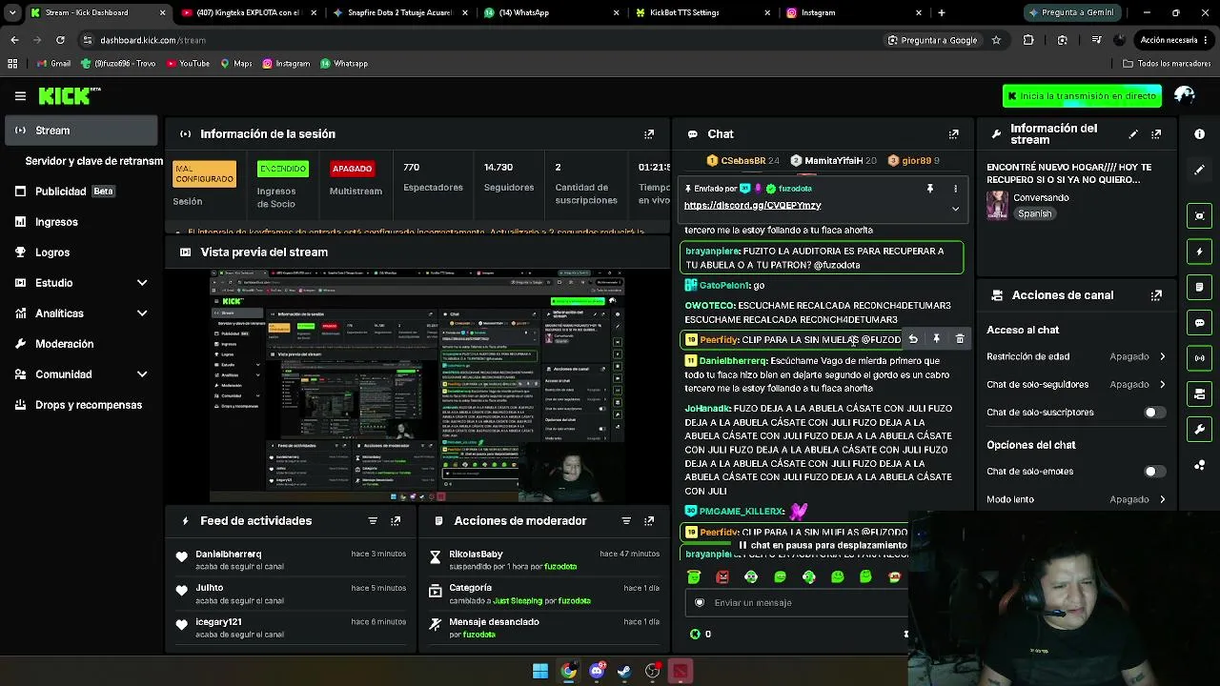Toggle the stream preview sidebar button

(x=1200, y=215)
